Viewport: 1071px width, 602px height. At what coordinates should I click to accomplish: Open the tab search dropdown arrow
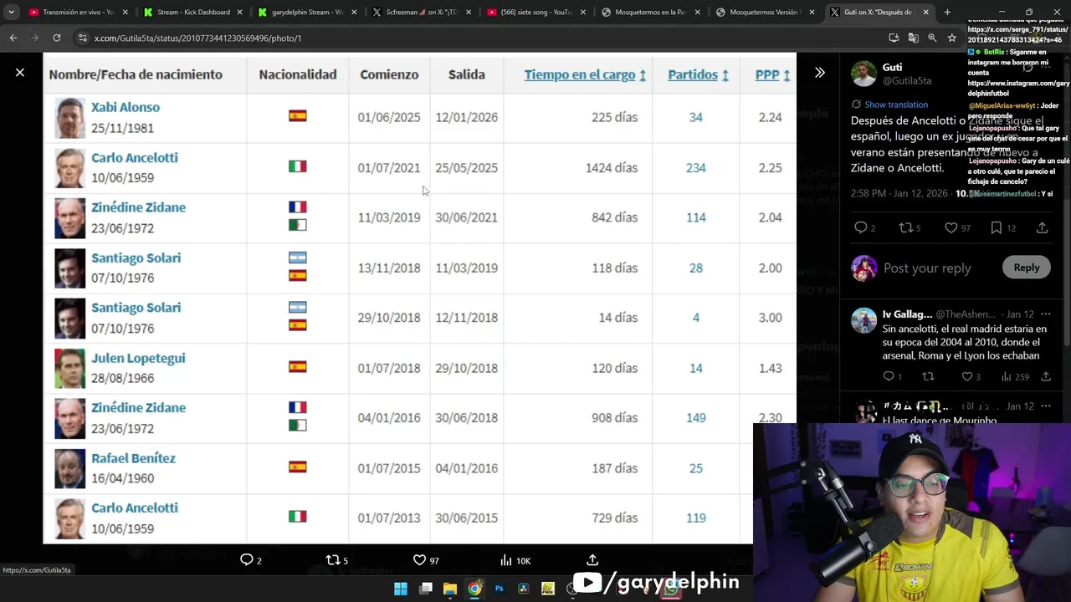tap(11, 13)
